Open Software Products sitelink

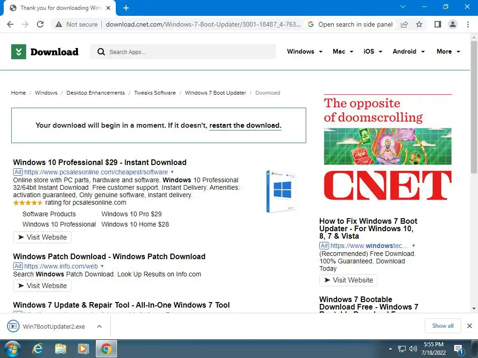(x=49, y=214)
